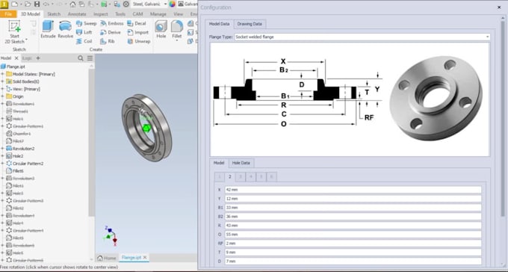This screenshot has width=508, height=272.
Task: Open the Tools ribbon tab
Action: 120,14
